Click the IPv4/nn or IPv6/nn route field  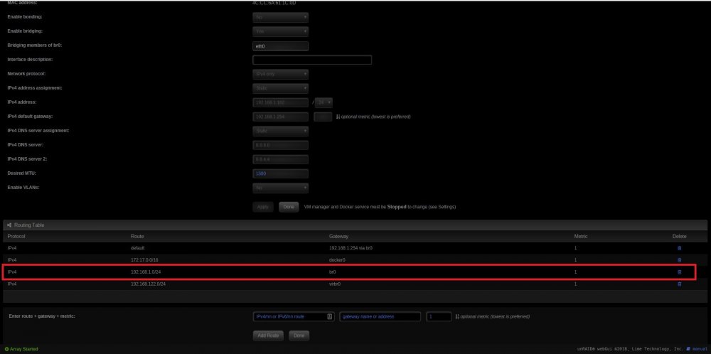pos(294,316)
